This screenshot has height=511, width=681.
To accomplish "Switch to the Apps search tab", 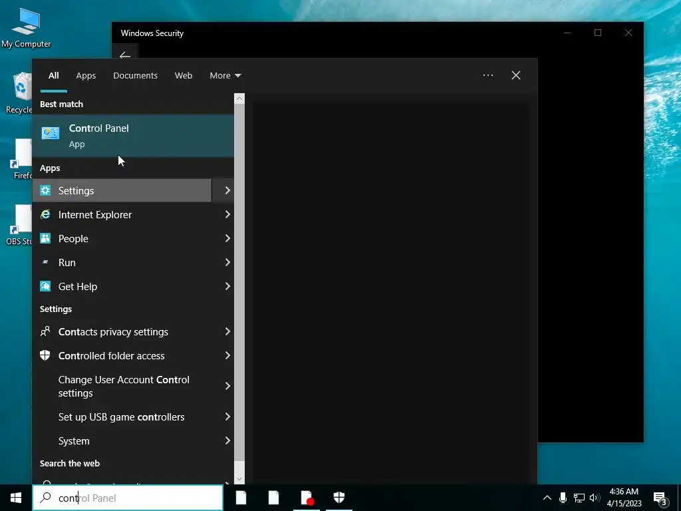I will (86, 75).
